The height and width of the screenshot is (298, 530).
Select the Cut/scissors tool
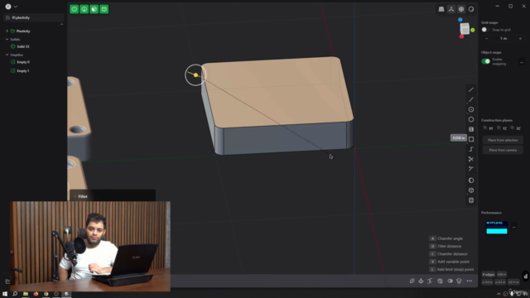click(x=471, y=159)
